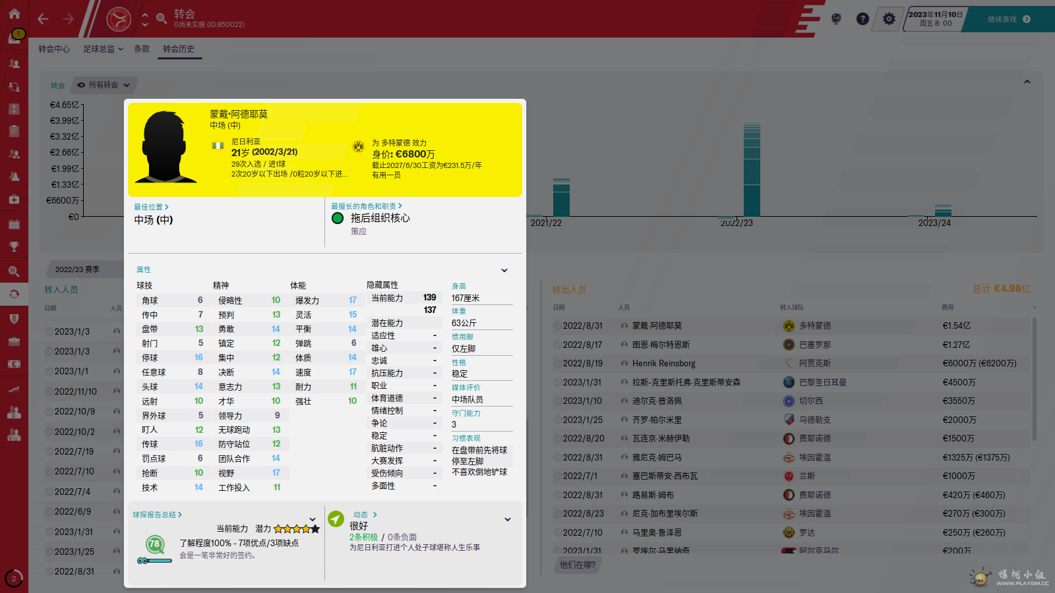Open the settings gear icon
Screen dimensions: 1055x593
click(x=889, y=19)
